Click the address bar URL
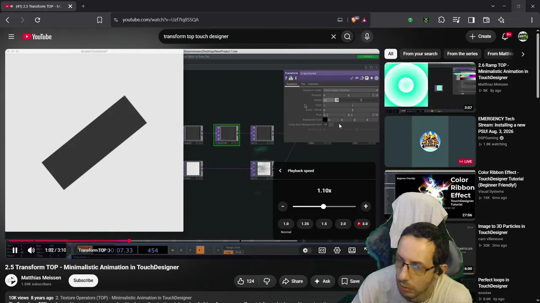Screen dimensions: 540x303 click(161, 20)
